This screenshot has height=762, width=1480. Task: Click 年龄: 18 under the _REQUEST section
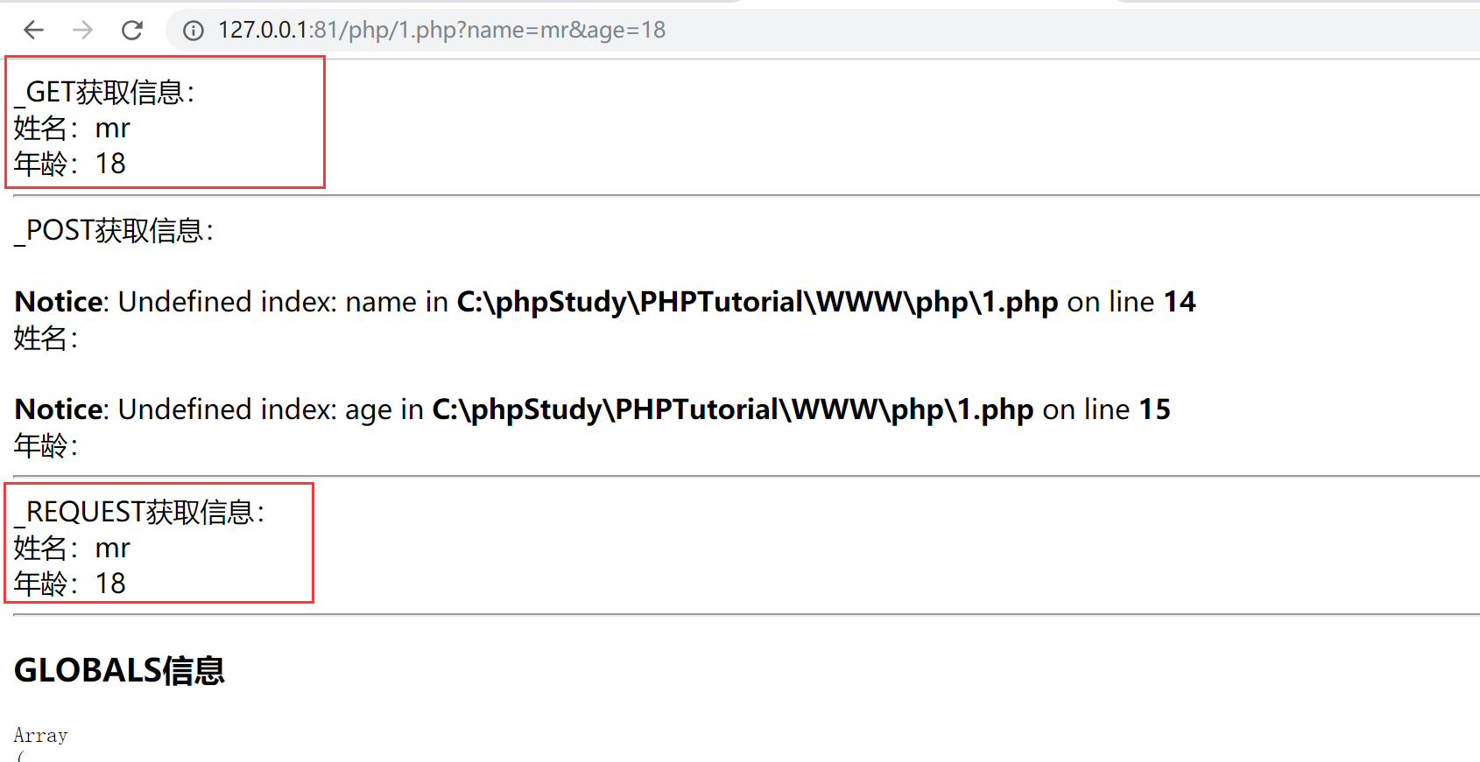(70, 584)
